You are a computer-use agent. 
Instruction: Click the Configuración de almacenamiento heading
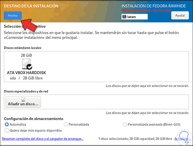(x=33, y=119)
